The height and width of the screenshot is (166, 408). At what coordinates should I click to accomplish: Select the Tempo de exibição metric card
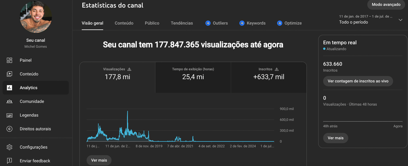(193, 77)
